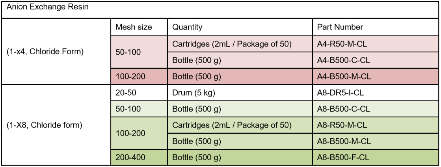Select the pink 100-200 mesh size cell
The image size is (441, 167).
pos(130,77)
